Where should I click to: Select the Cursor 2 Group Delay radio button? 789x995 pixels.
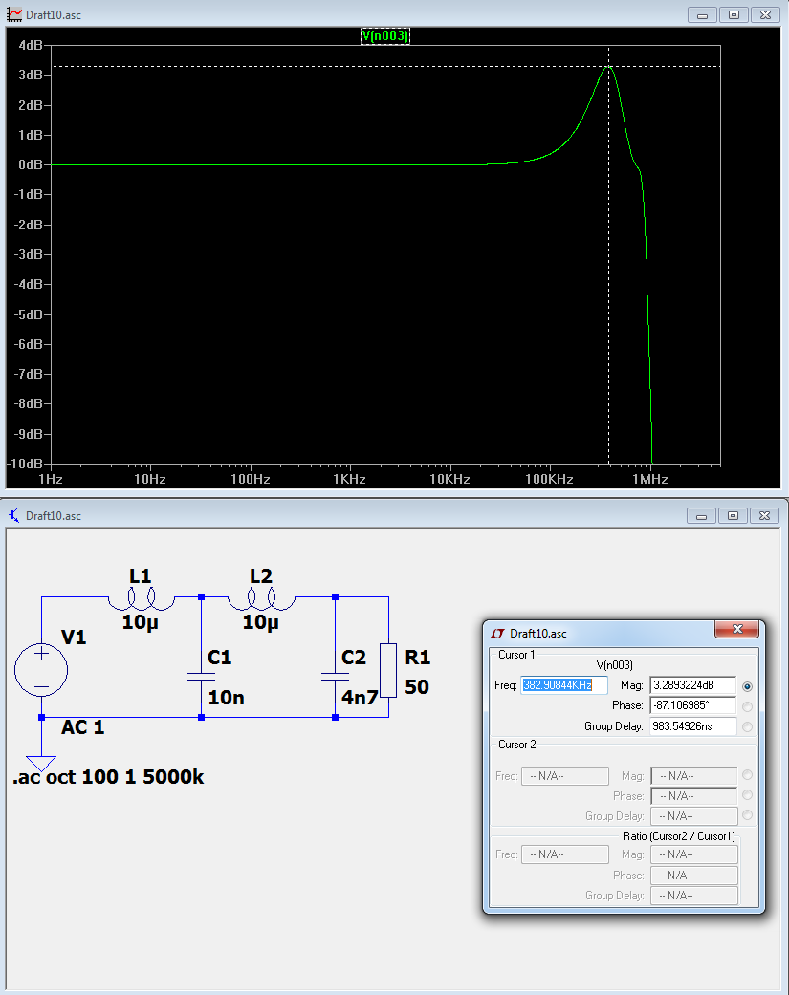[747, 814]
